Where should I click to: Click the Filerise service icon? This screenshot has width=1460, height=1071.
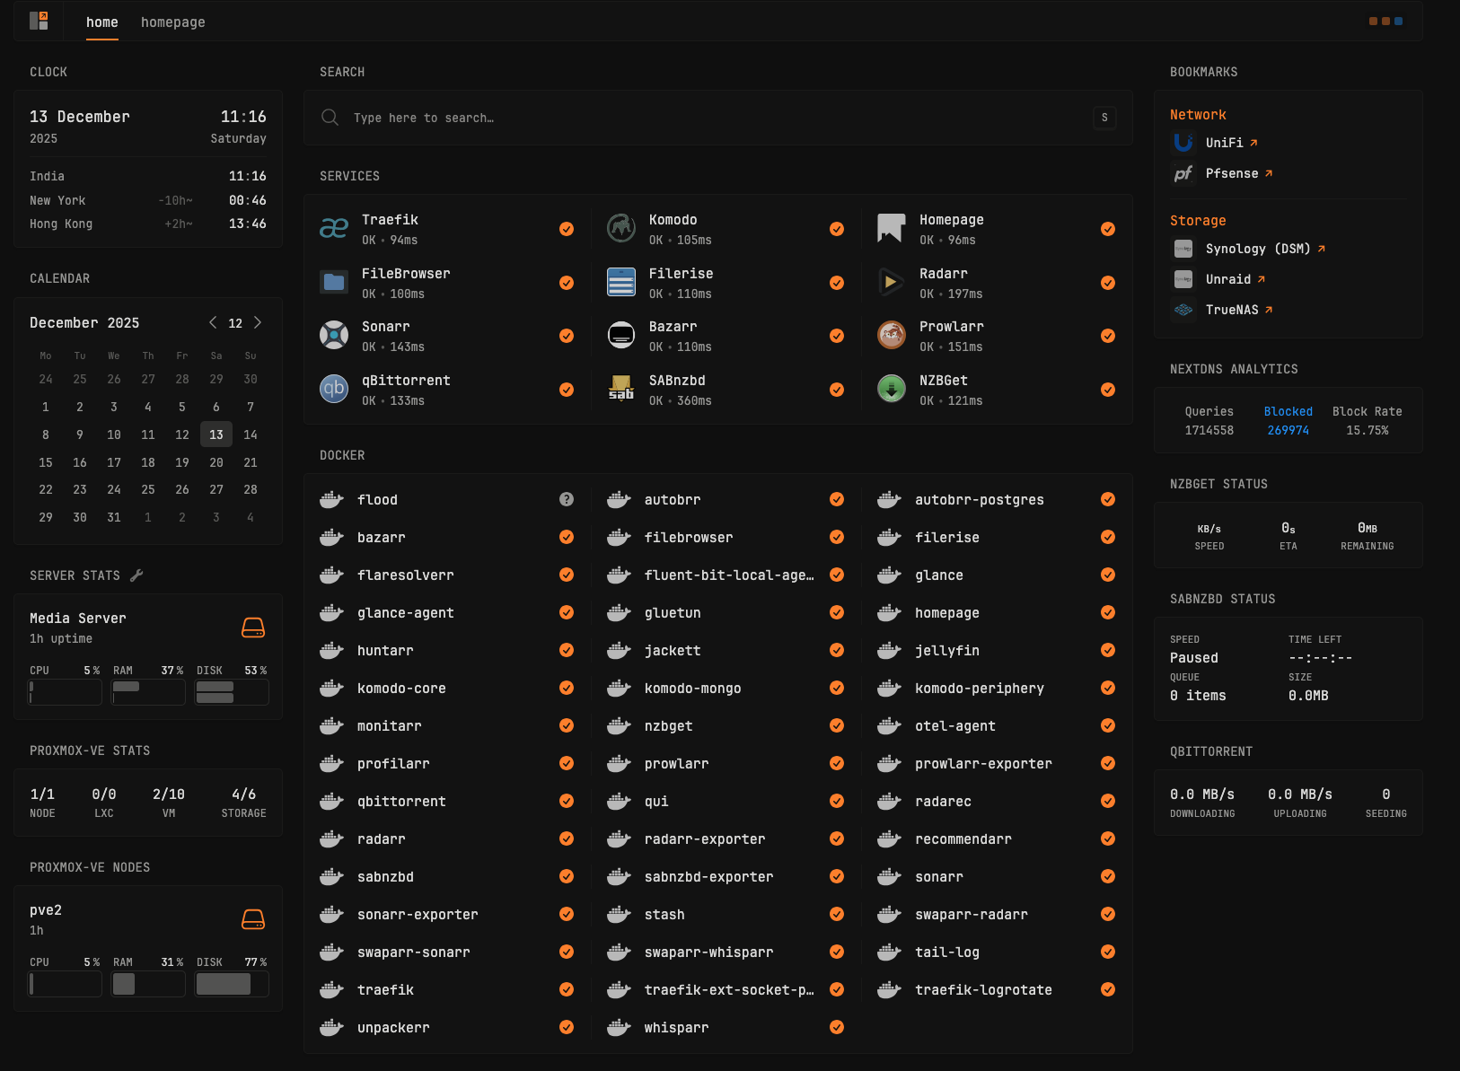(x=621, y=283)
